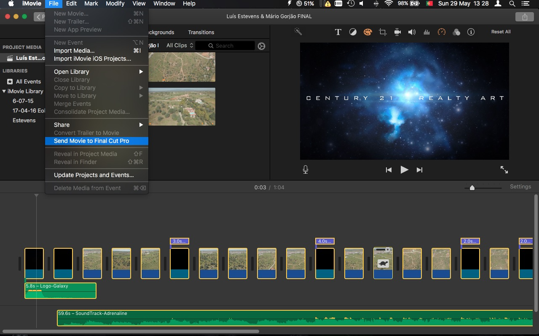The width and height of the screenshot is (539, 336).
Task: Select the 6-07-15 event
Action: point(23,101)
